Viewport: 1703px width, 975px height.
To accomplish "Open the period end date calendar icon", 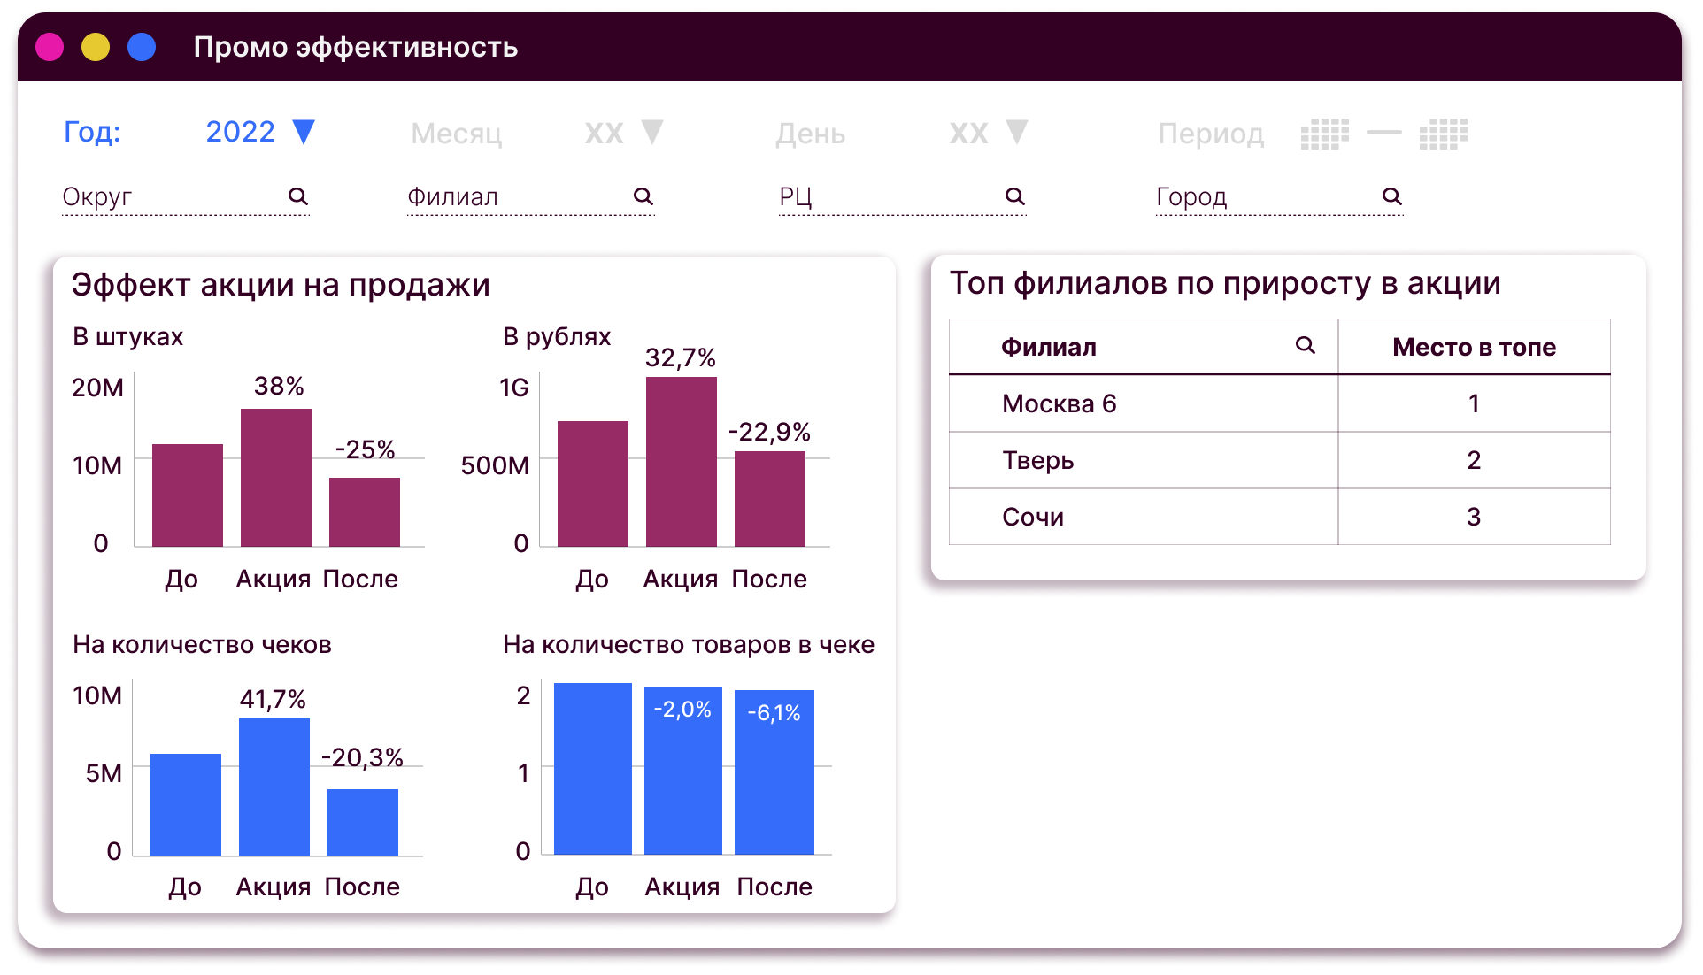I will coord(1443,134).
